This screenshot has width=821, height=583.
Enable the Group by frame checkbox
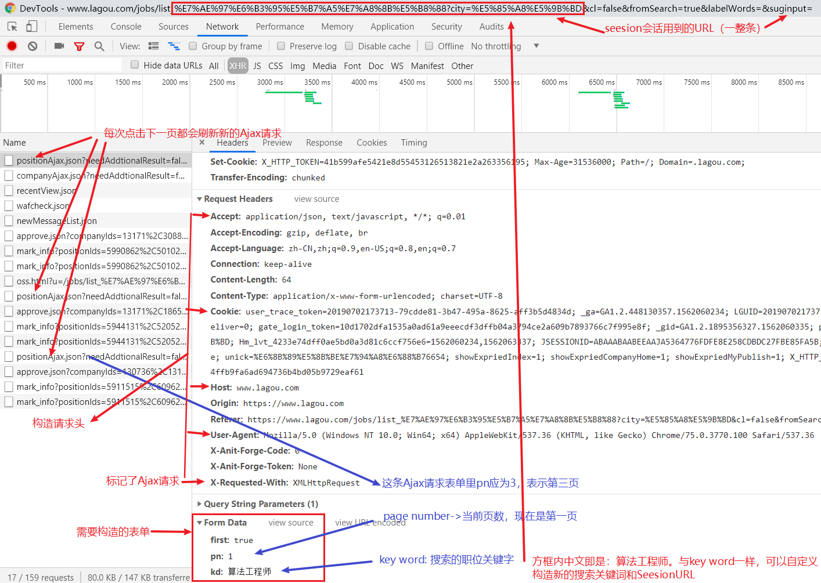[x=193, y=46]
